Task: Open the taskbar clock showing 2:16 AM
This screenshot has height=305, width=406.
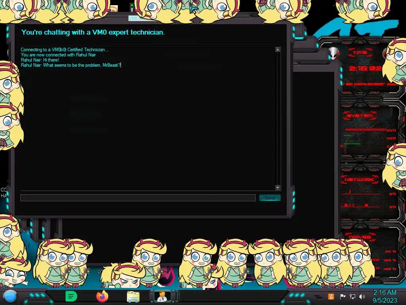Action: (x=385, y=293)
